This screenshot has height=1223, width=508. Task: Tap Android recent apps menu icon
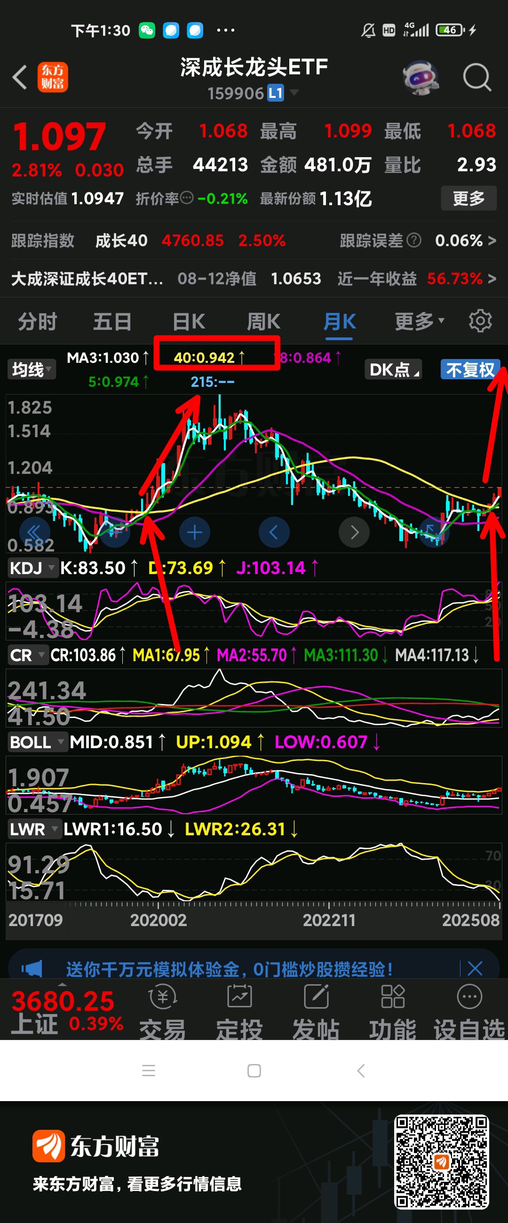coord(149,1071)
